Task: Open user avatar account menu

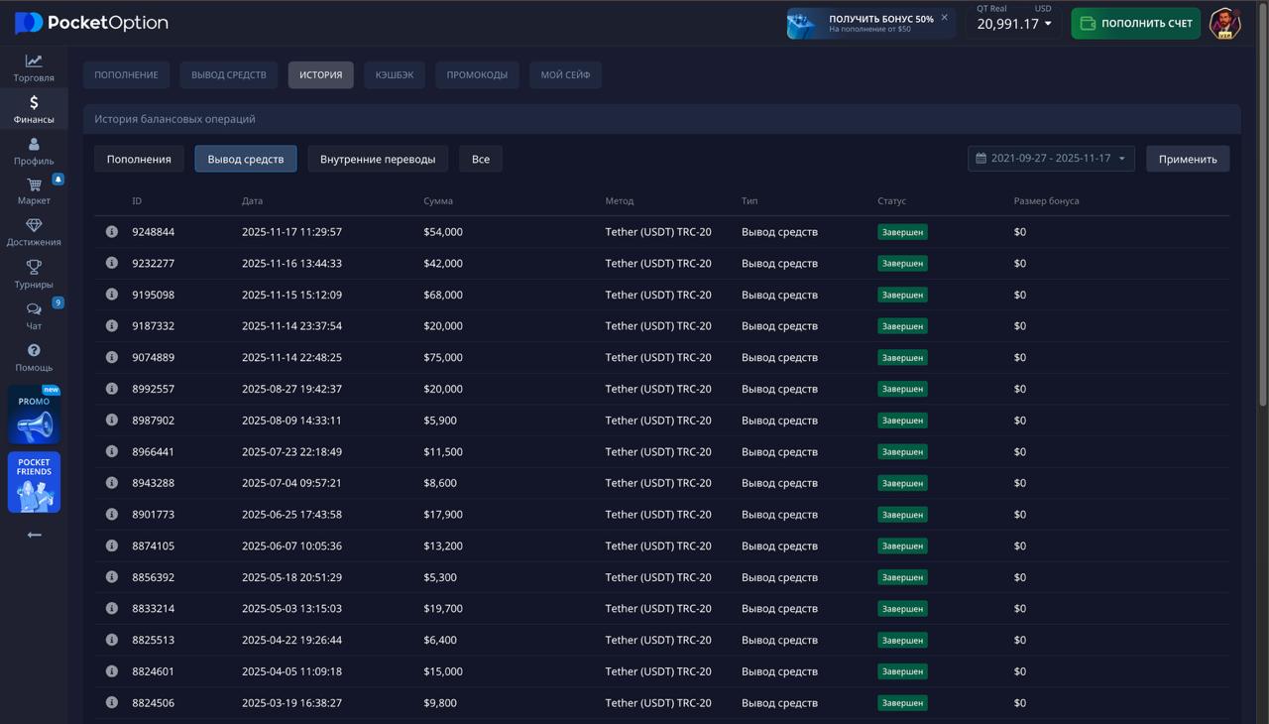Action: (x=1225, y=24)
